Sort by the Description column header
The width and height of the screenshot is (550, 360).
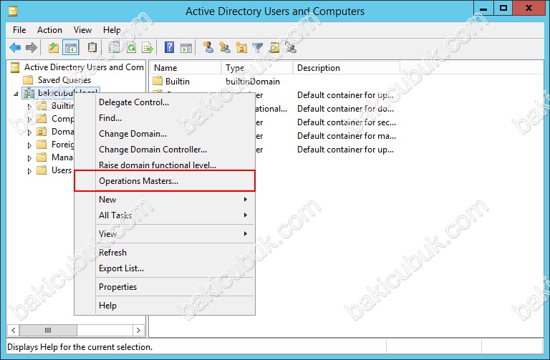(x=347, y=68)
